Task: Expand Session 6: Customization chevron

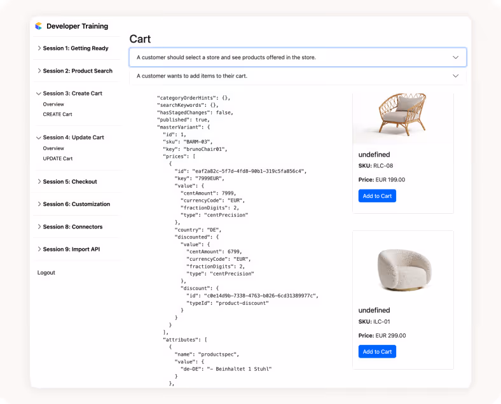Action: click(39, 204)
